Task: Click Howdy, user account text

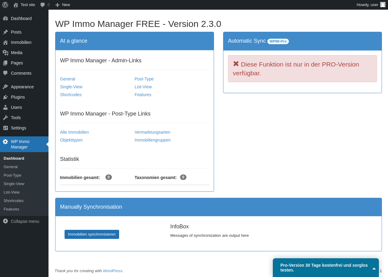Action: [x=367, y=5]
